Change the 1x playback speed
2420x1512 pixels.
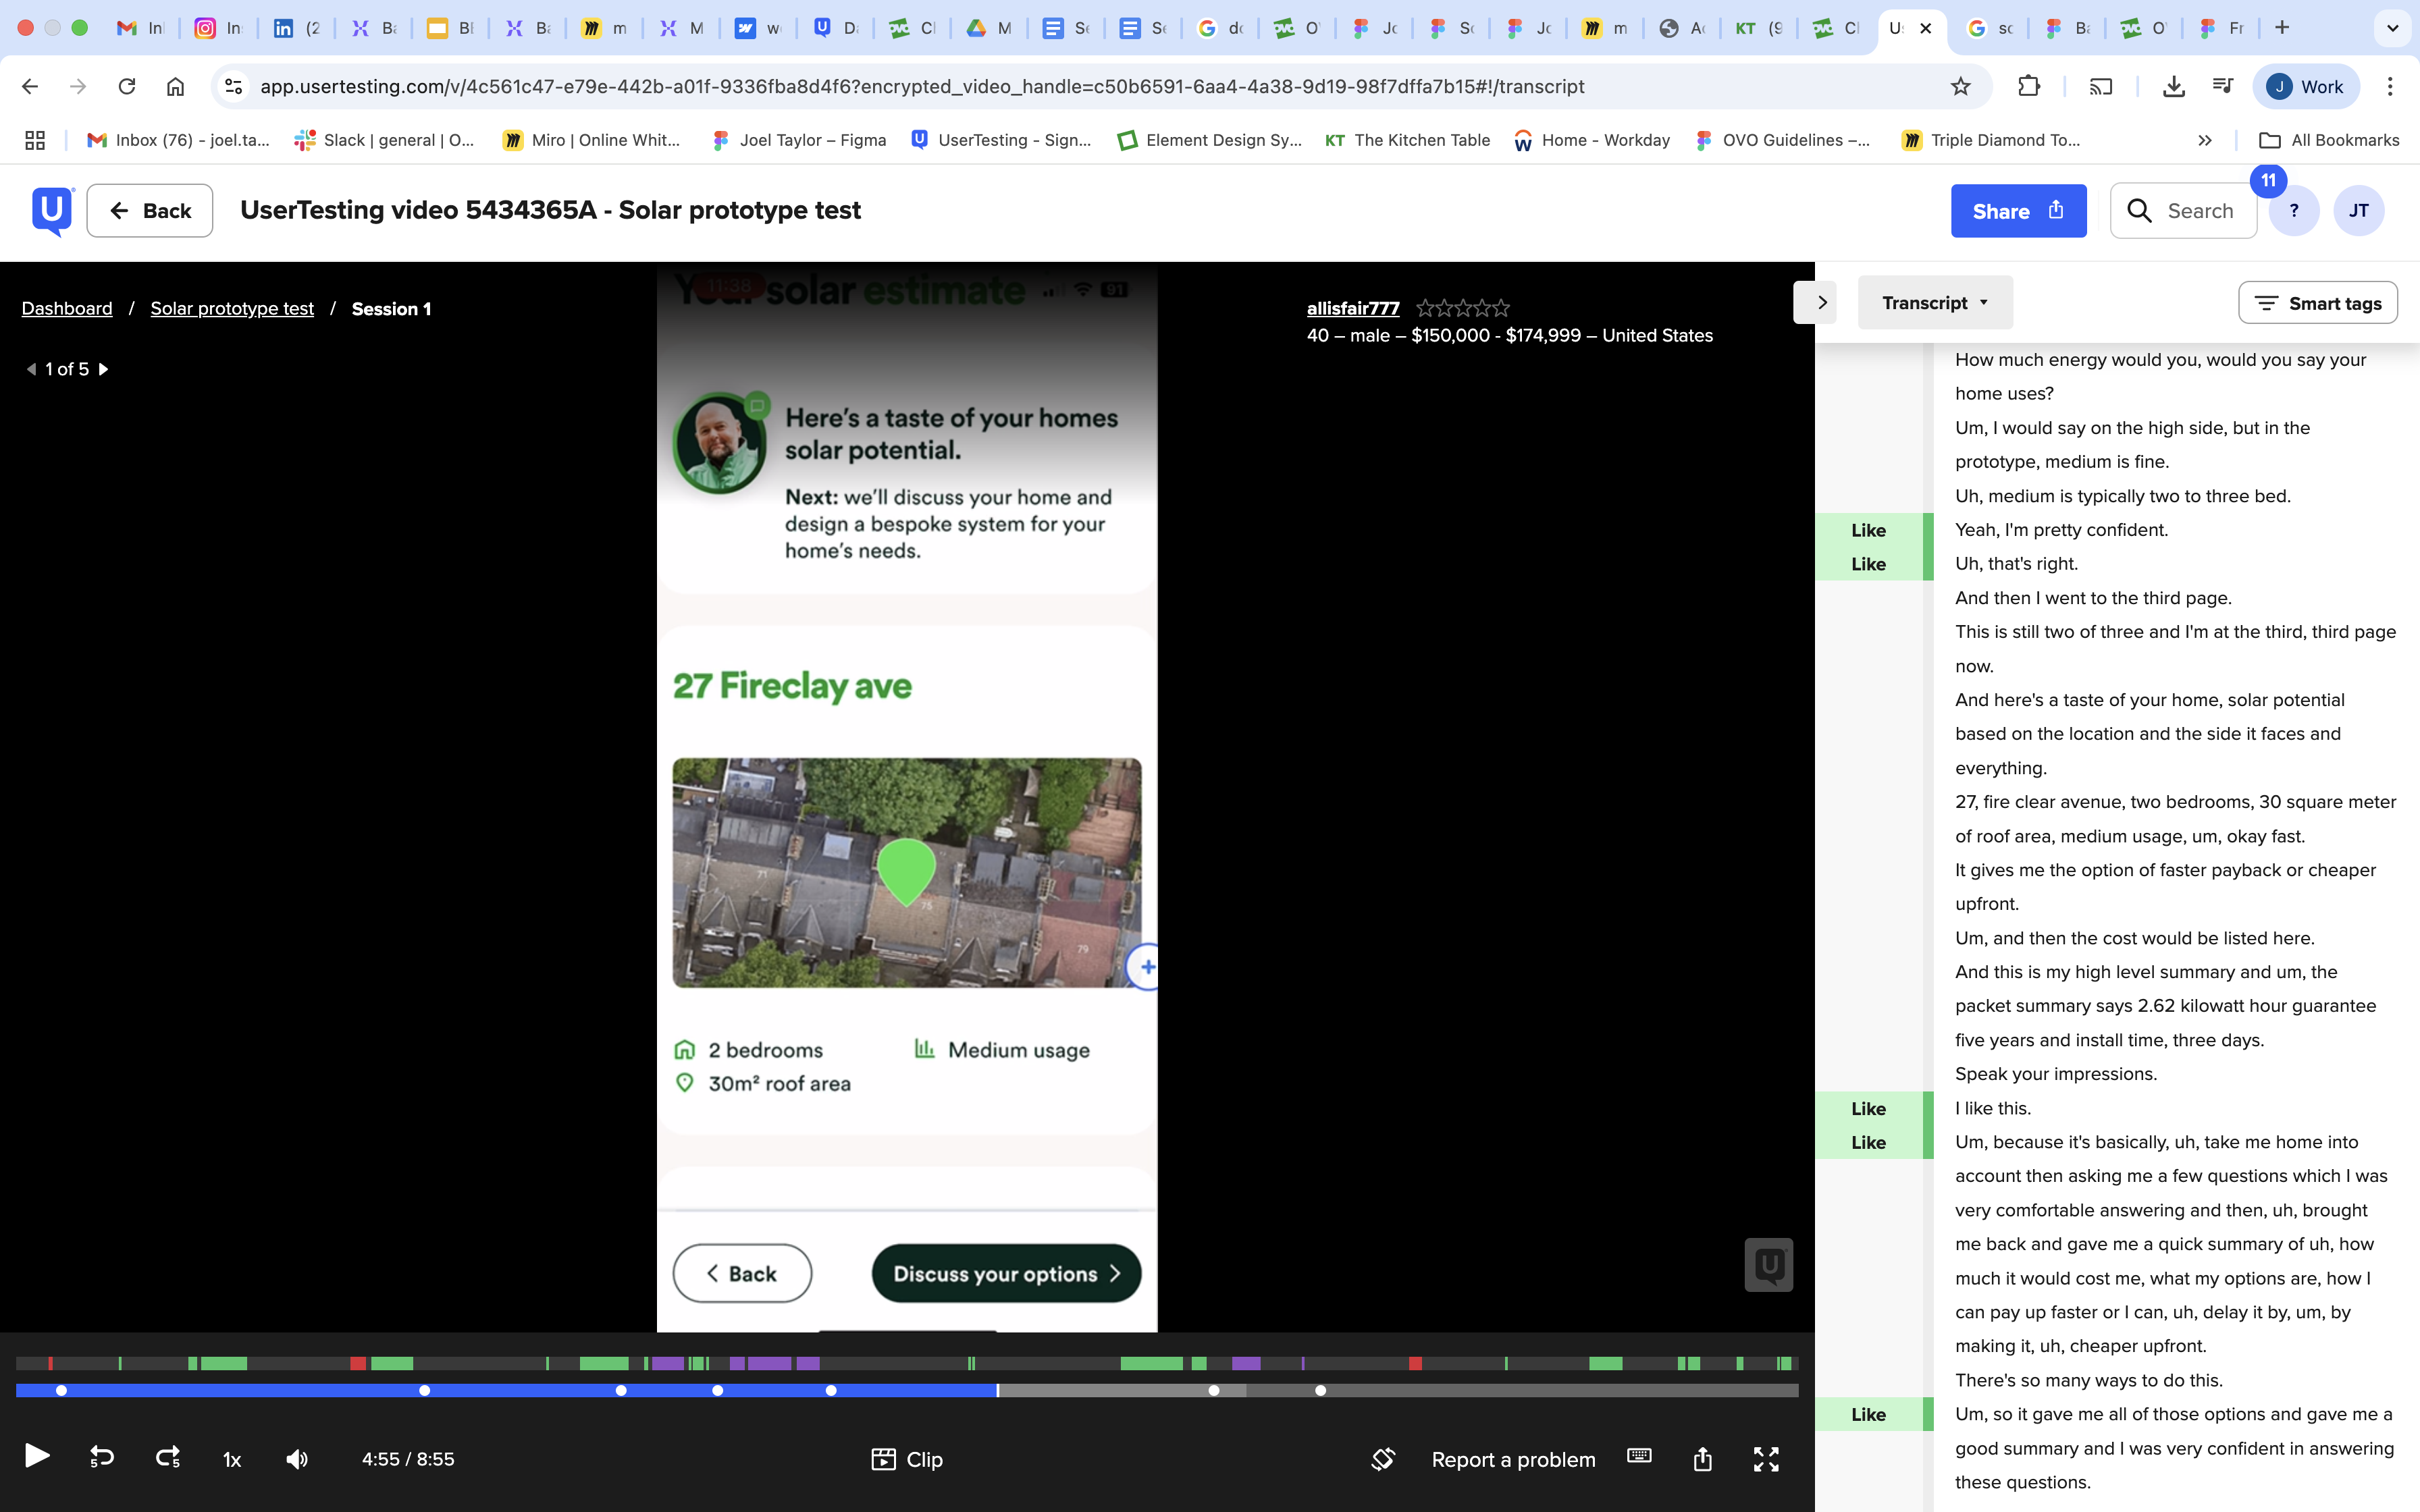pyautogui.click(x=232, y=1460)
